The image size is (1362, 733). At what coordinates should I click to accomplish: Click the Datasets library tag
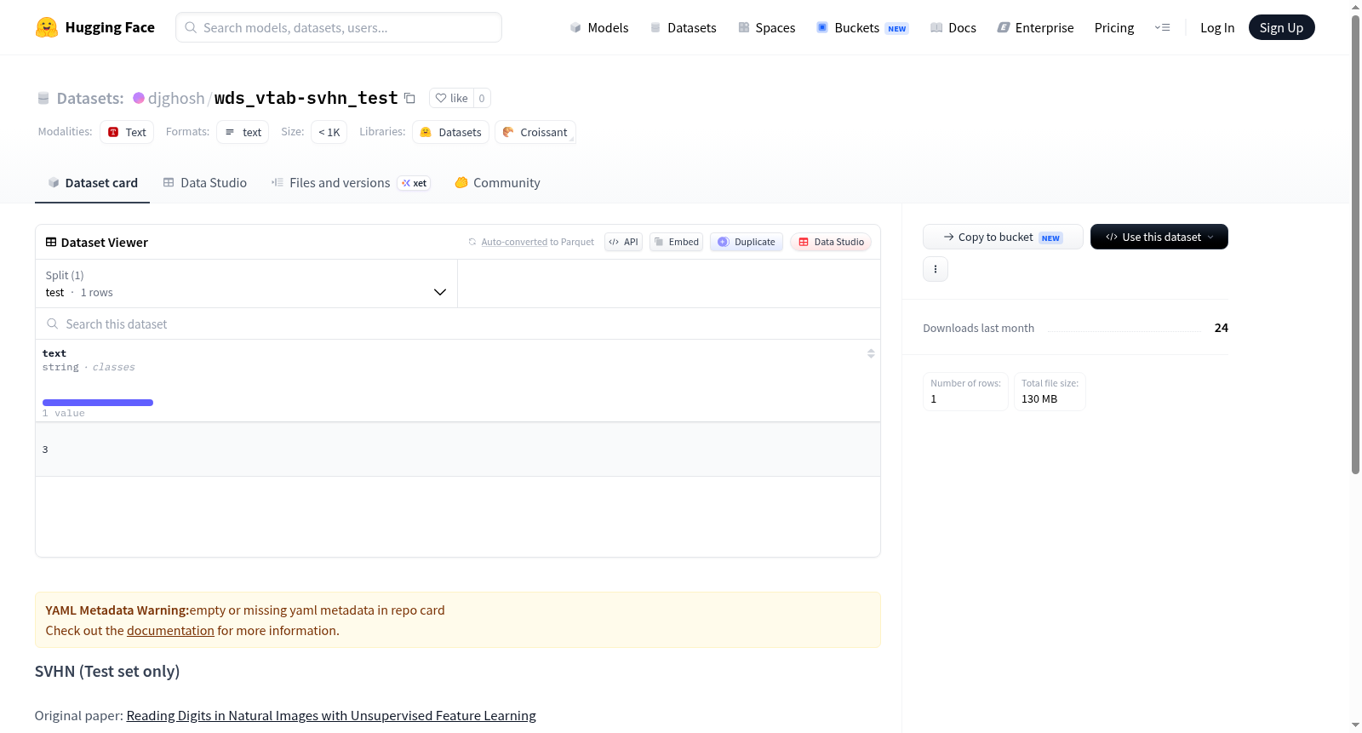point(450,132)
